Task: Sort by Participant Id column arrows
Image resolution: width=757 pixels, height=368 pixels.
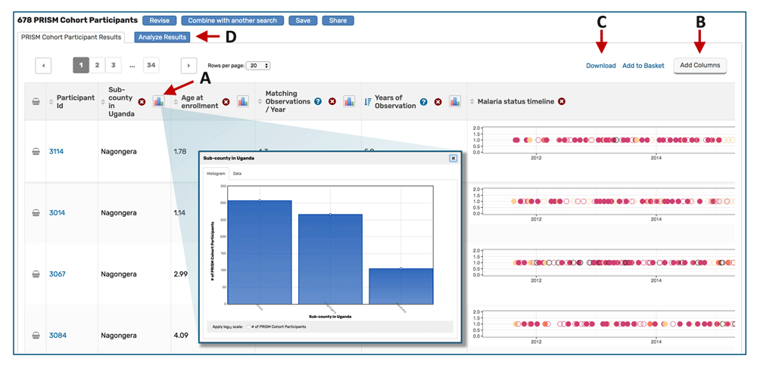Action: click(51, 101)
